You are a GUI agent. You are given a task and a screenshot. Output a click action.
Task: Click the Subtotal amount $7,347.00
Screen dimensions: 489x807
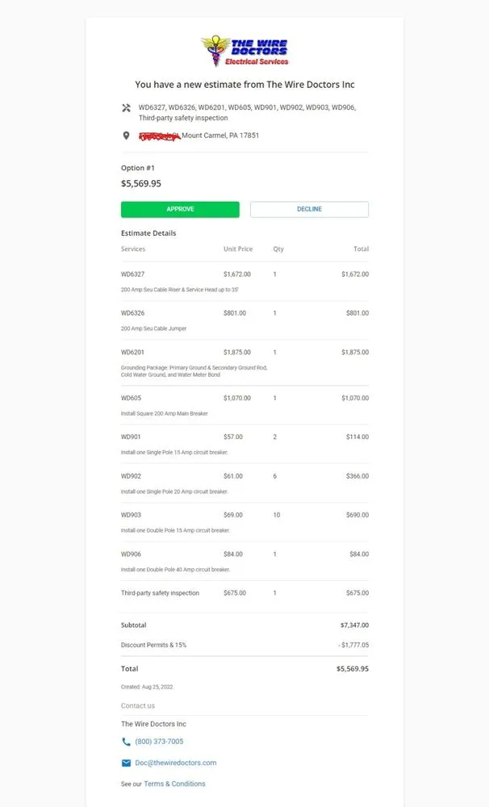[x=354, y=625]
